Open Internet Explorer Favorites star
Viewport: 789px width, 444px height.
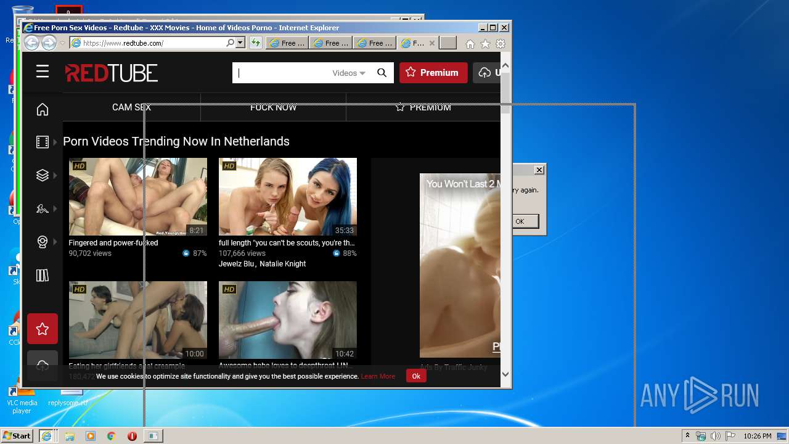tap(485, 44)
